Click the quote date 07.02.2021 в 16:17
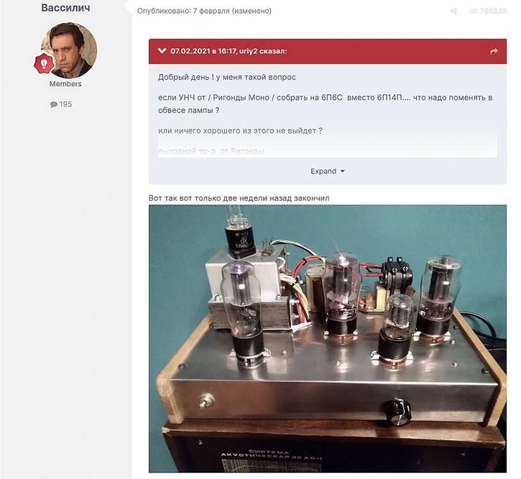521x479 pixels. point(203,51)
